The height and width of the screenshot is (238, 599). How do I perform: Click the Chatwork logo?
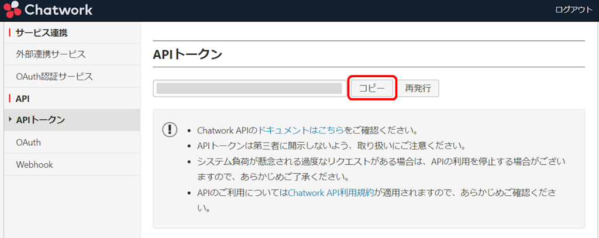pos(48,9)
